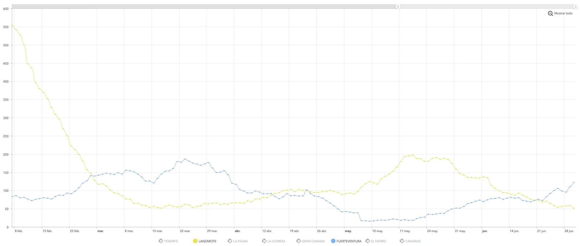The height and width of the screenshot is (246, 580).
Task: Click the TENERIFE legend label
Action: (171, 241)
